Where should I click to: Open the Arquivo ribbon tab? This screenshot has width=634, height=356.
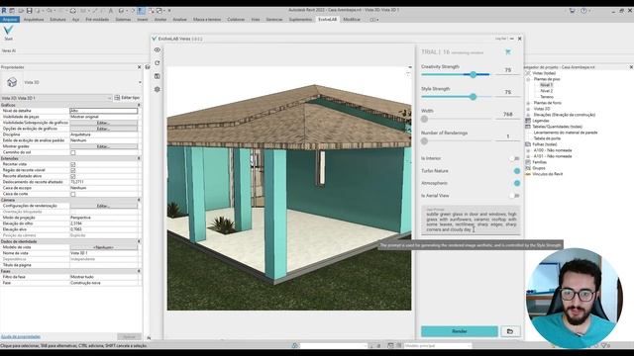[10, 20]
